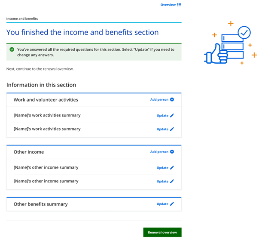Viewport: 268px width, 240px height.
Task: Update the Other benefits summary
Action: pos(162,204)
